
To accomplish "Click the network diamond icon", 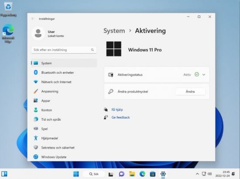I will 36,82.
